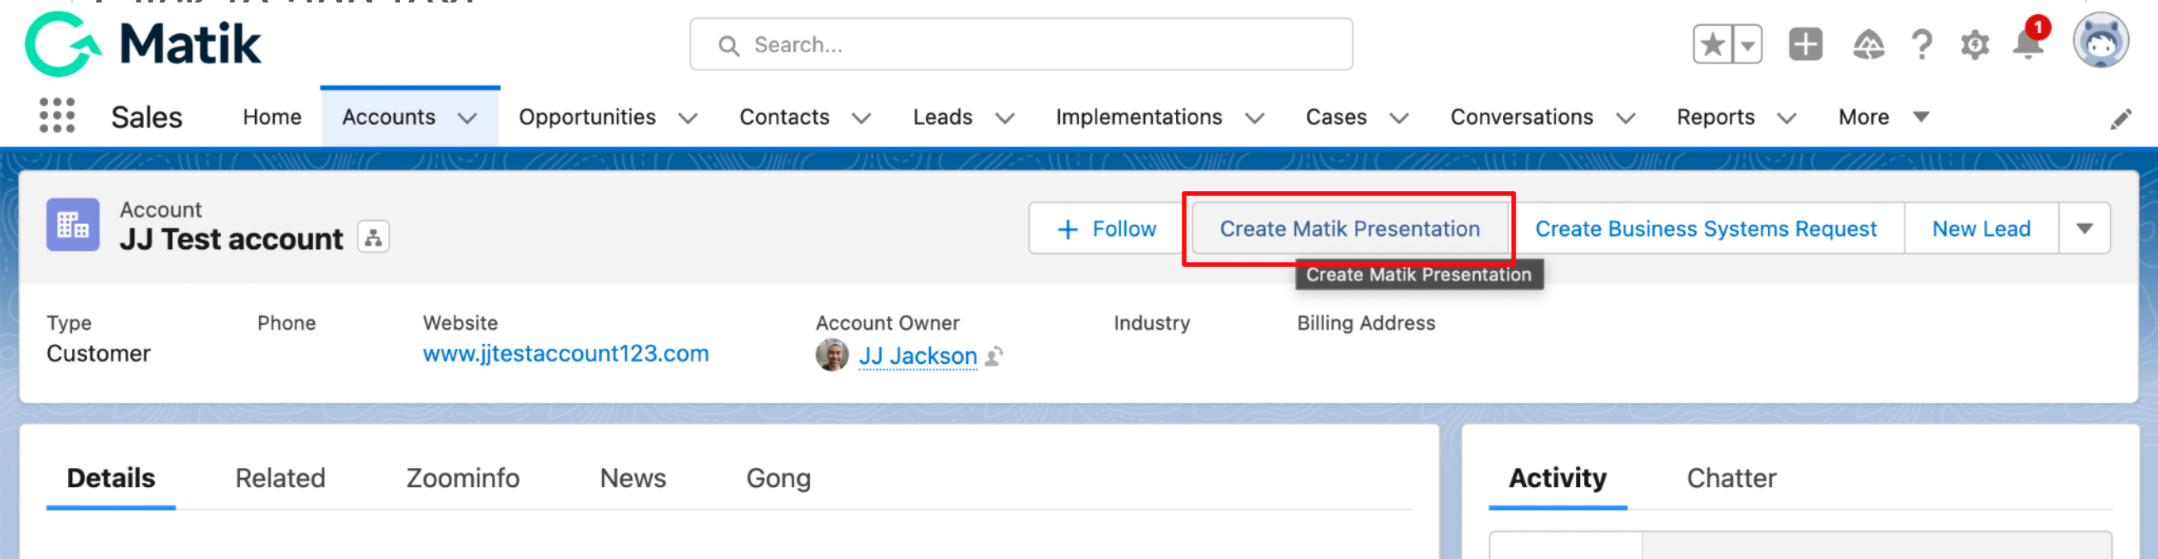Screen dimensions: 2158x559
Task: Open the Leads nav tab
Action: coord(942,117)
